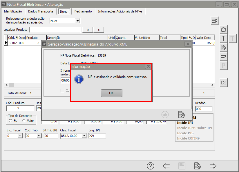
Task: Click the Total column header
Action: pyautogui.click(x=170, y=38)
